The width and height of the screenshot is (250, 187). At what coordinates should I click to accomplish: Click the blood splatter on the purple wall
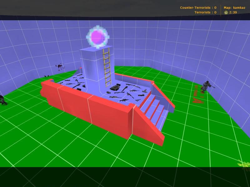[x=60, y=66]
